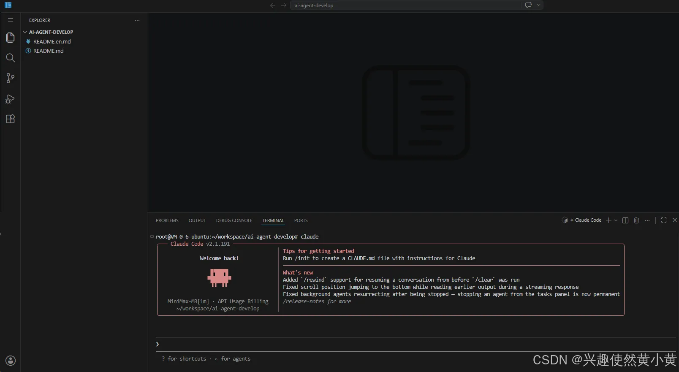Open the Extensions view
This screenshot has height=372, width=679.
tap(11, 119)
